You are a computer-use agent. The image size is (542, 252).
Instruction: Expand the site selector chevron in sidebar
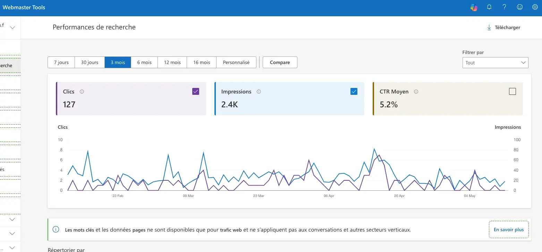click(x=12, y=28)
